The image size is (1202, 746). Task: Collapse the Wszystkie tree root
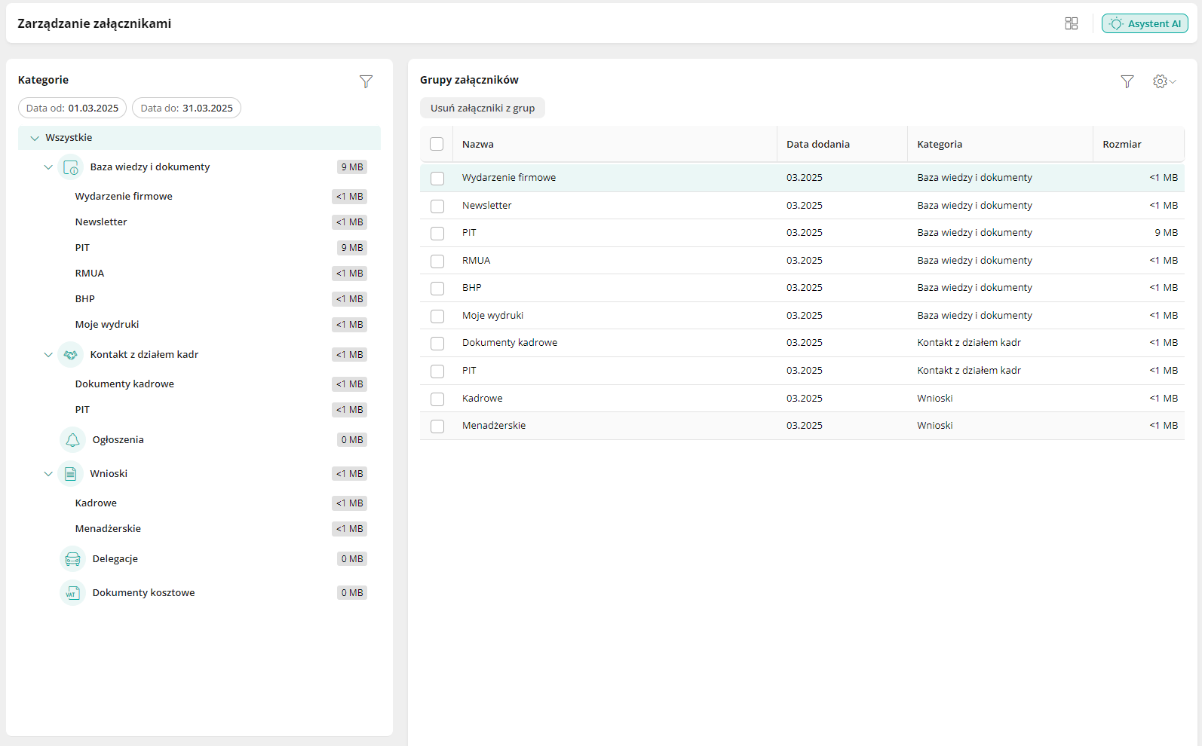[35, 138]
